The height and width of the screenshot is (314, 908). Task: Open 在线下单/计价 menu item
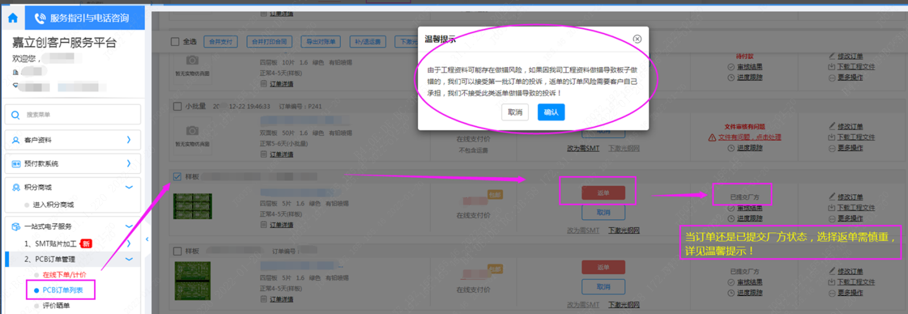click(64, 274)
